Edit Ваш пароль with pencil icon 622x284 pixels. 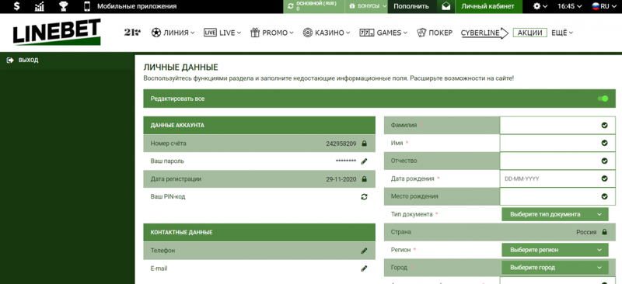coord(364,161)
